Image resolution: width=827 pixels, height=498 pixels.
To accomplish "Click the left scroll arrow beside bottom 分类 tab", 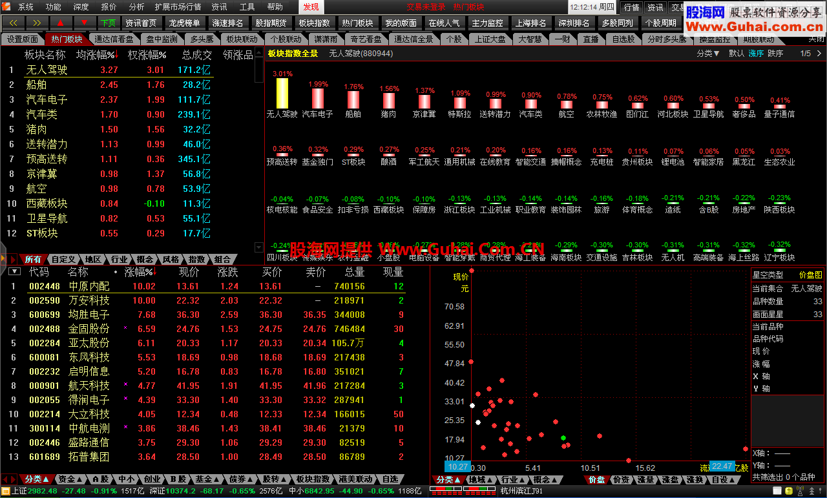I will point(6,479).
